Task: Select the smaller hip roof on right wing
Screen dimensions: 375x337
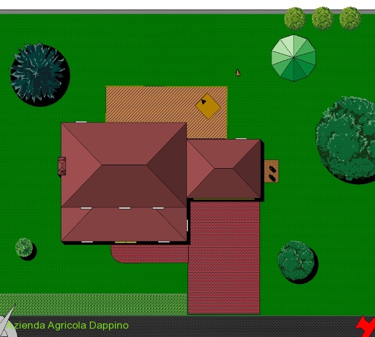Action: [x=224, y=169]
